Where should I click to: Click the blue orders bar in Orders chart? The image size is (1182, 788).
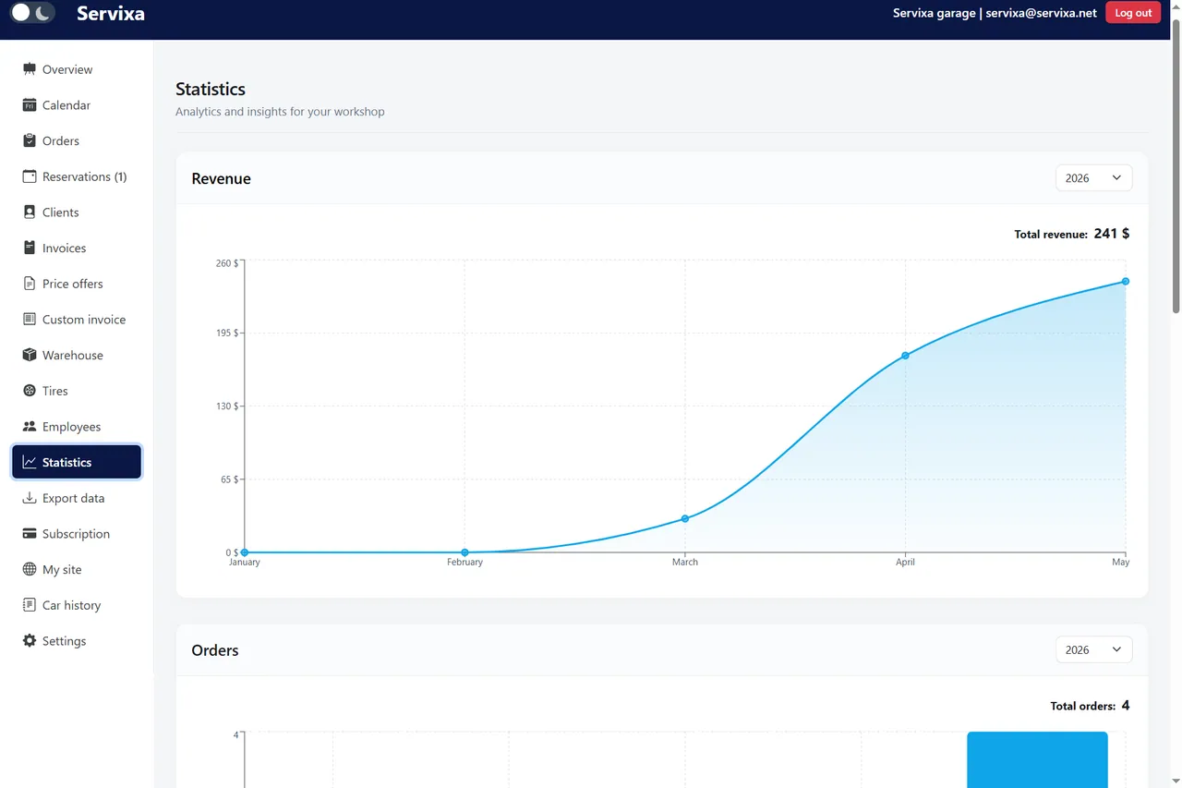[x=1037, y=759]
